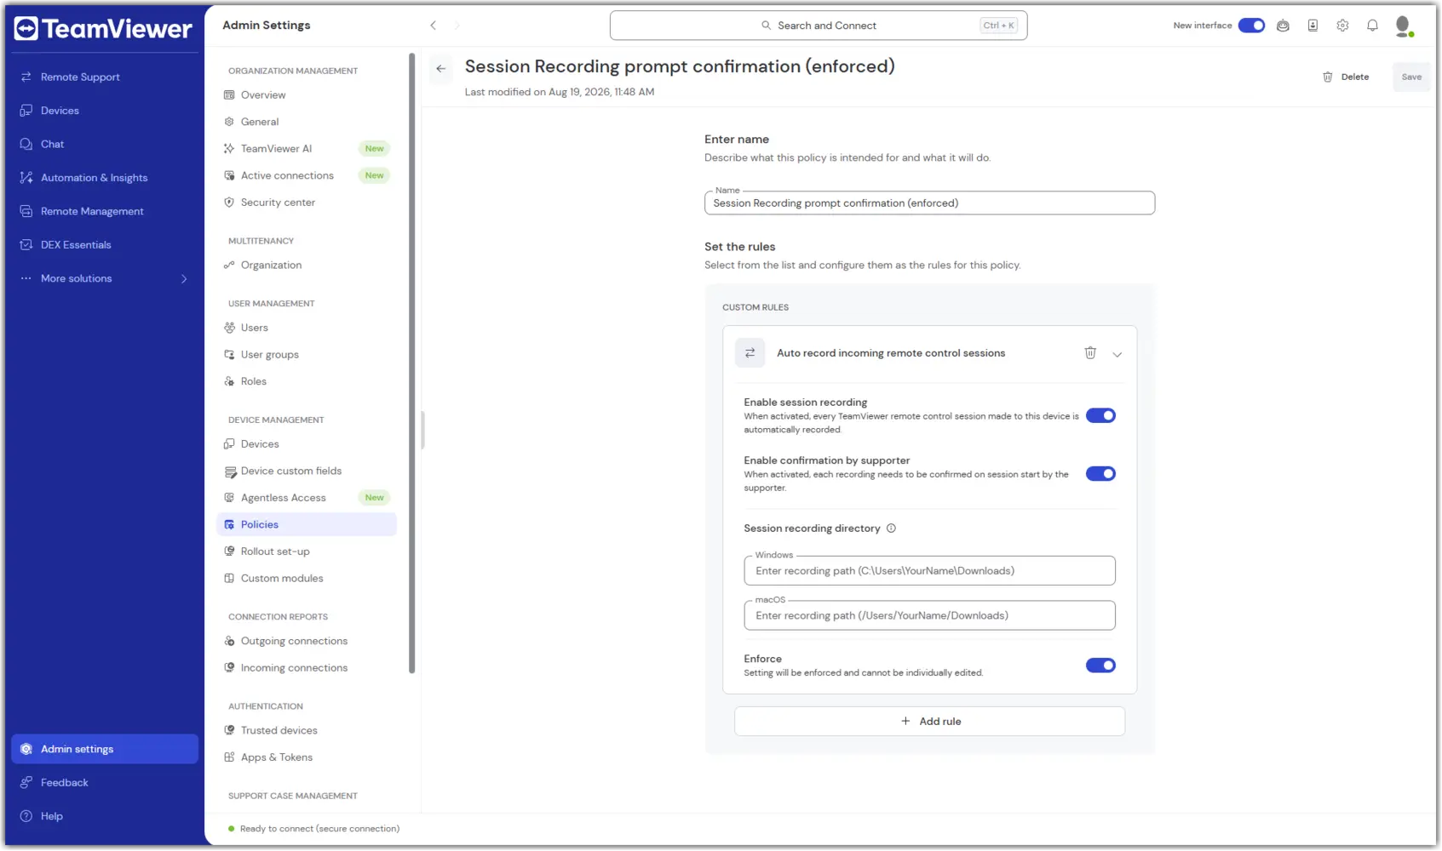Click the back arrow beside the policy title
The image size is (1442, 851).
(440, 68)
